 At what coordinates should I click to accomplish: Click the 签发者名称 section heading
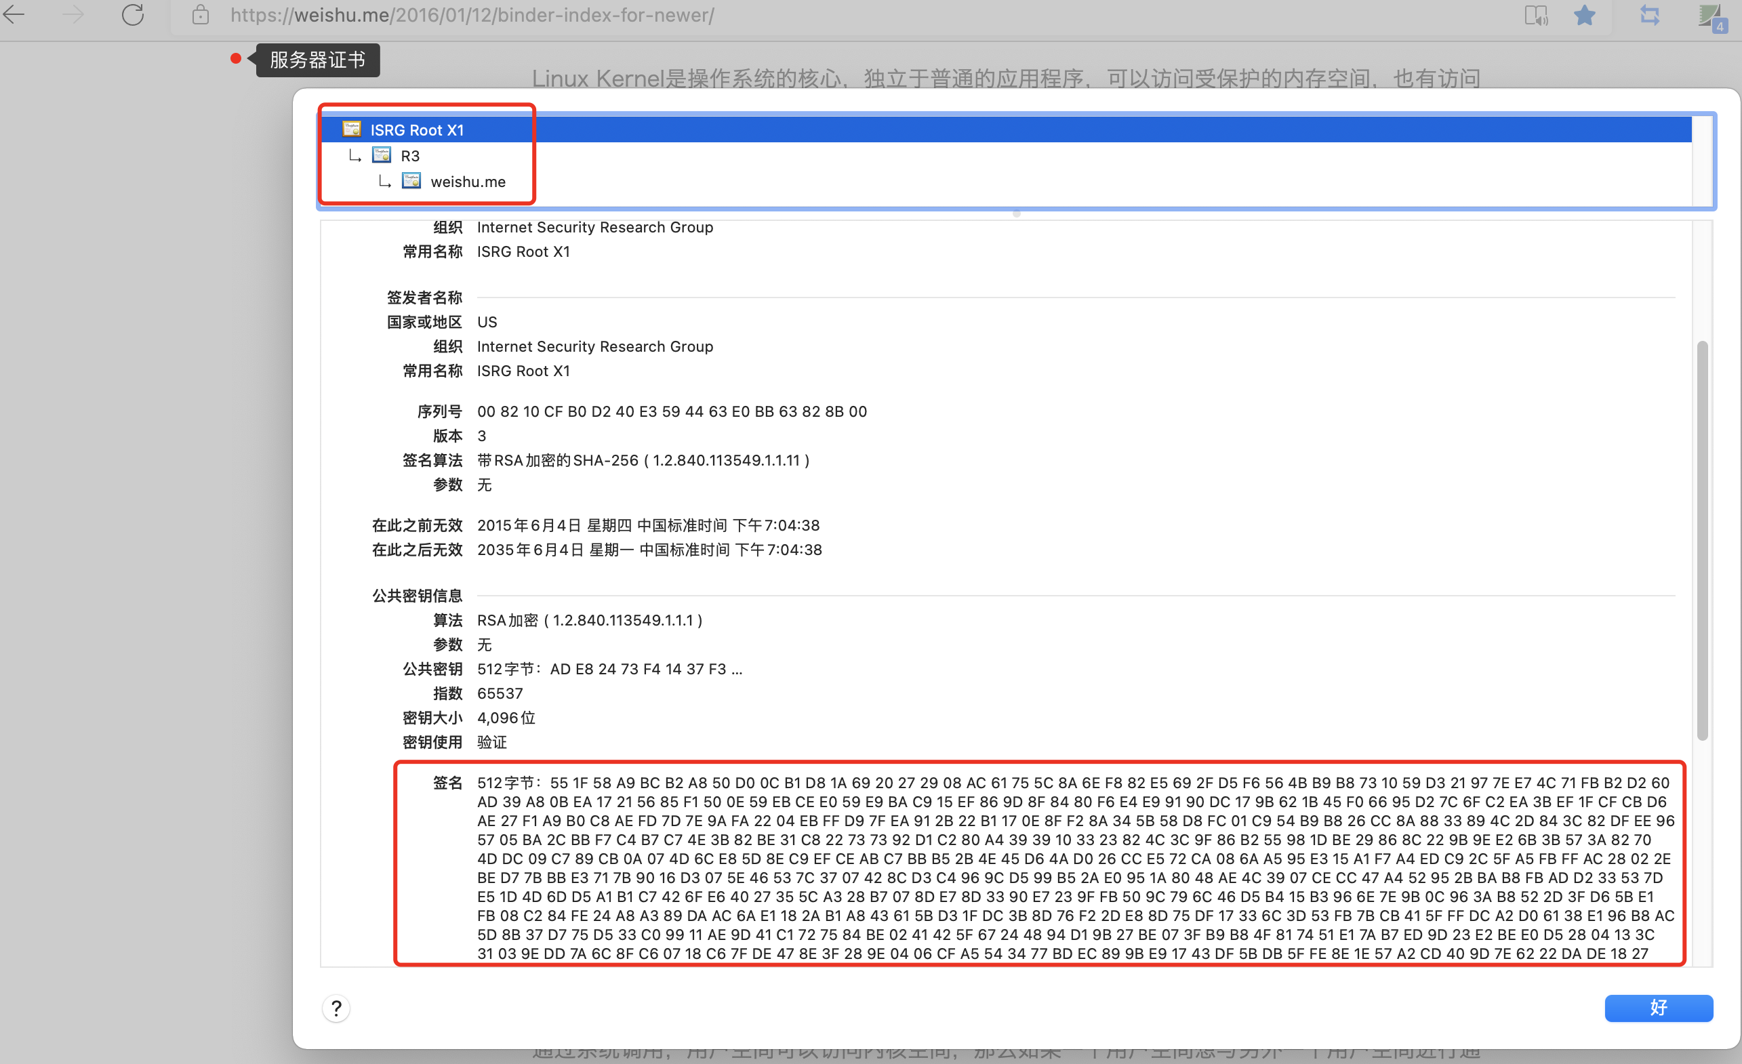click(424, 297)
